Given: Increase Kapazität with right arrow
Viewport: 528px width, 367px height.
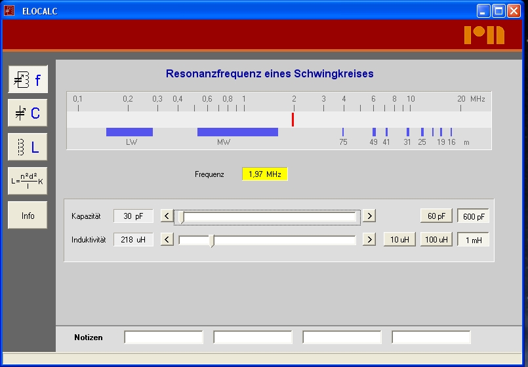Looking at the screenshot, I should [x=369, y=216].
